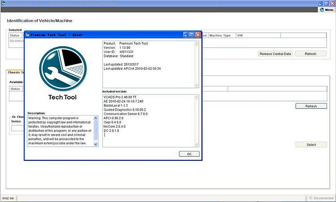Viewport: 336px width, 202px height.
Task: Click the Tech Tool wrench logo in About dialog
Action: 63,69
